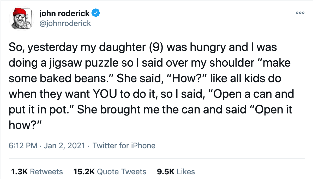Open the Twitter for iPhone source link

124,146
